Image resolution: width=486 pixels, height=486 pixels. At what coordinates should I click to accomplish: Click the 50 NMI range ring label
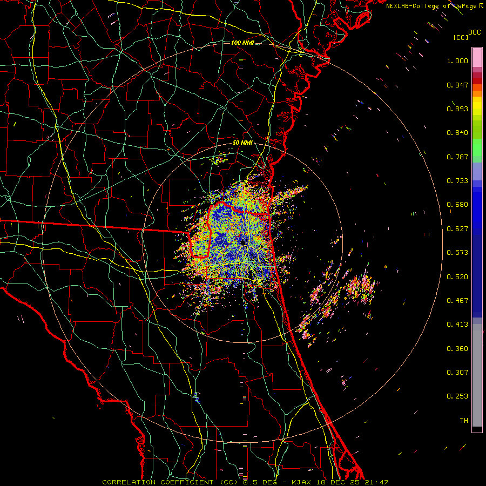(242, 143)
